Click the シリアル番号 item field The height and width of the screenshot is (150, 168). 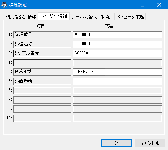click(42, 53)
